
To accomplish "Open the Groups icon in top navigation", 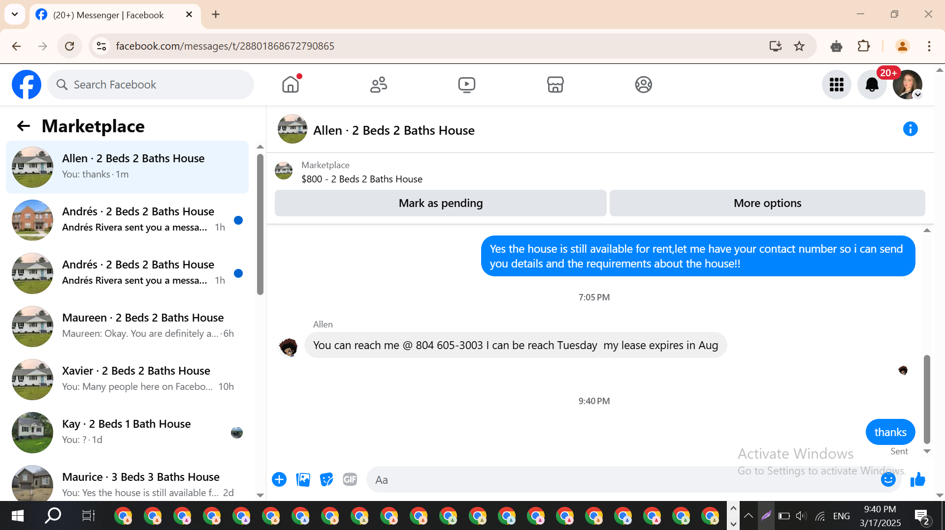I will tap(644, 85).
